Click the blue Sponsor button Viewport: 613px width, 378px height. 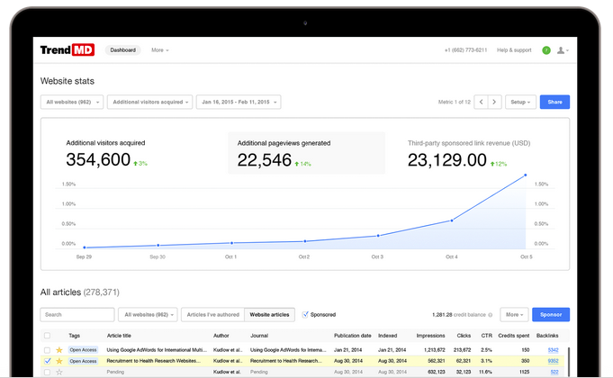coord(550,315)
